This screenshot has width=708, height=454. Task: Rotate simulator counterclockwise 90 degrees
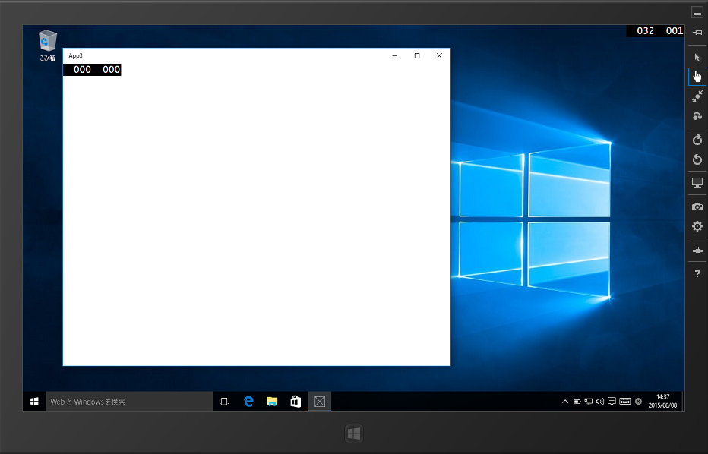[697, 159]
